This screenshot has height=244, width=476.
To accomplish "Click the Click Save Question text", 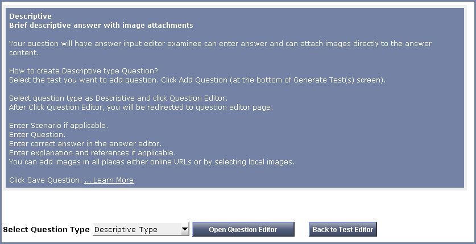I will point(45,180).
